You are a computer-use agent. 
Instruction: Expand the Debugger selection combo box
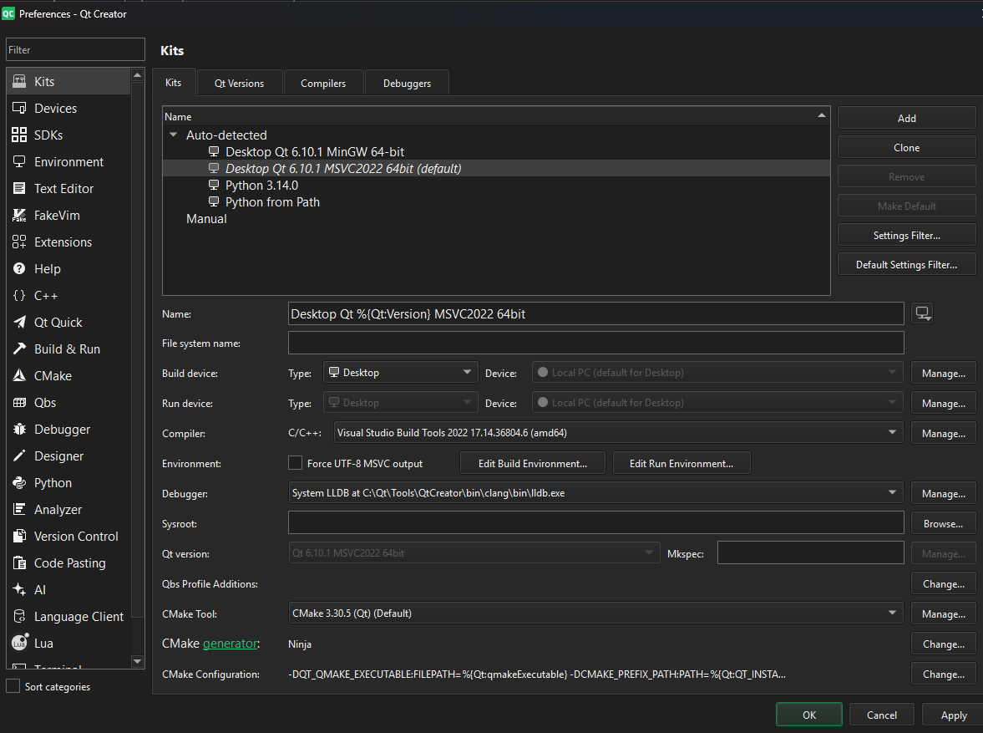point(595,493)
